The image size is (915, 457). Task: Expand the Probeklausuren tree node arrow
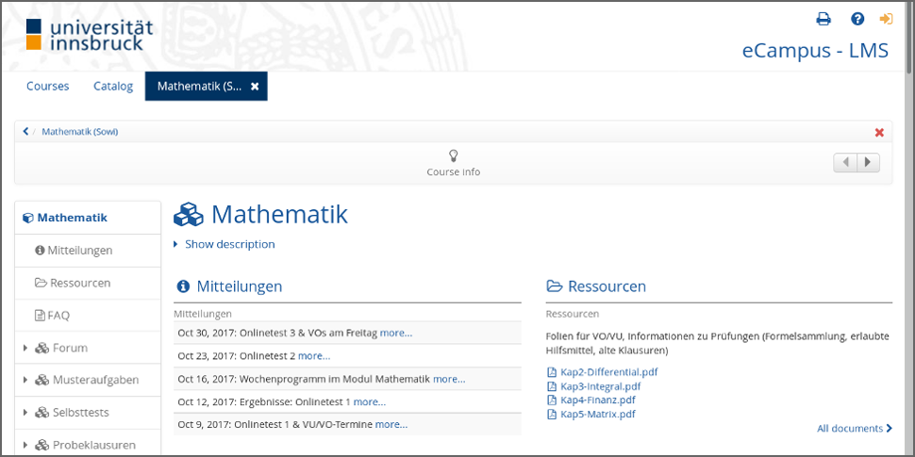coord(25,446)
